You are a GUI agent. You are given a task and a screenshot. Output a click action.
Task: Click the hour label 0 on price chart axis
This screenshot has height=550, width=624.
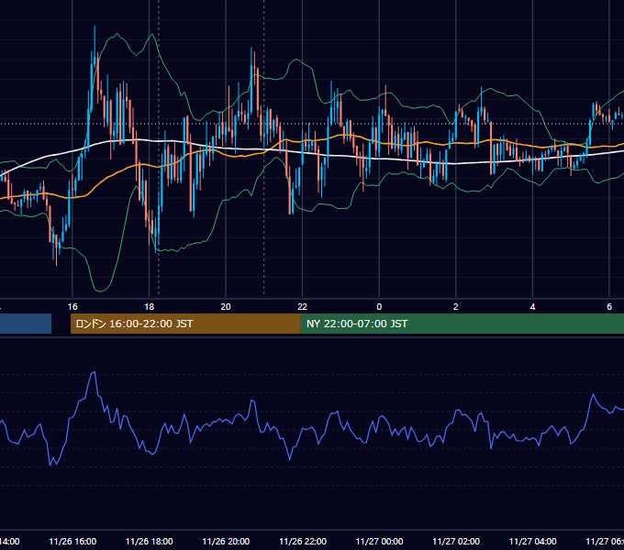coord(379,306)
